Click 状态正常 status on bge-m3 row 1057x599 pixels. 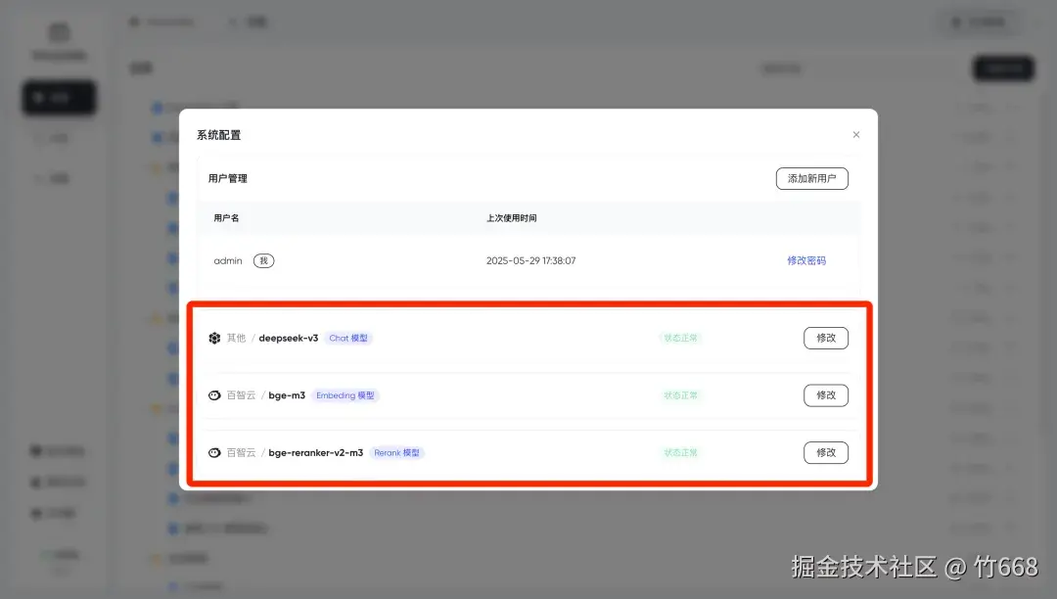[680, 395]
